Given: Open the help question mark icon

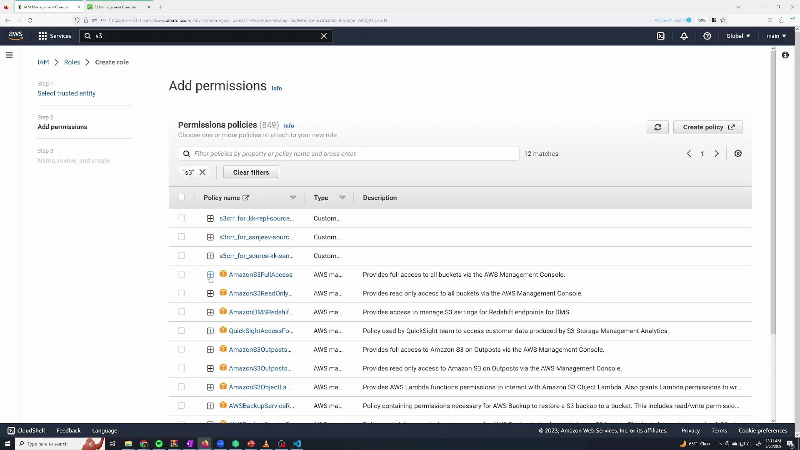Looking at the screenshot, I should [x=707, y=36].
